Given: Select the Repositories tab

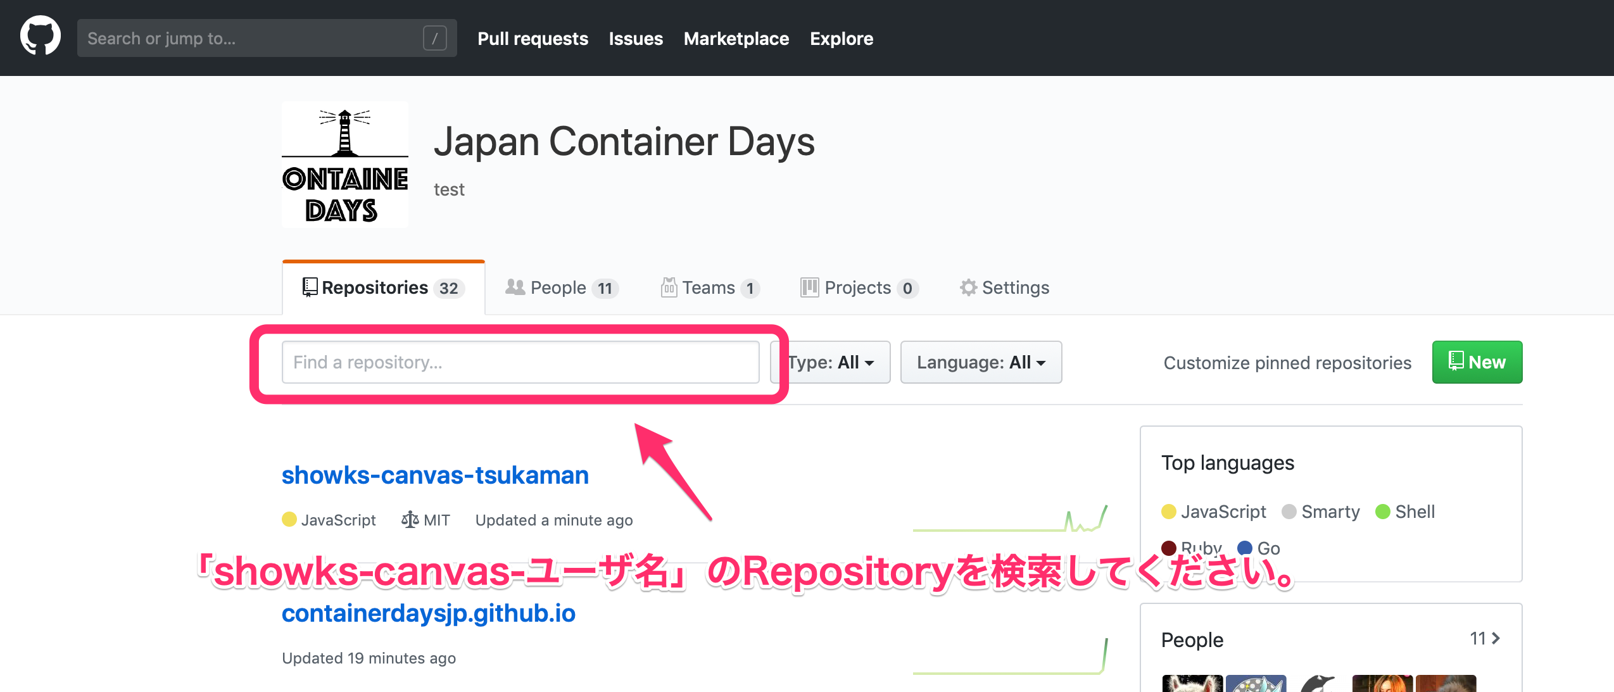Looking at the screenshot, I should pyautogui.click(x=383, y=288).
